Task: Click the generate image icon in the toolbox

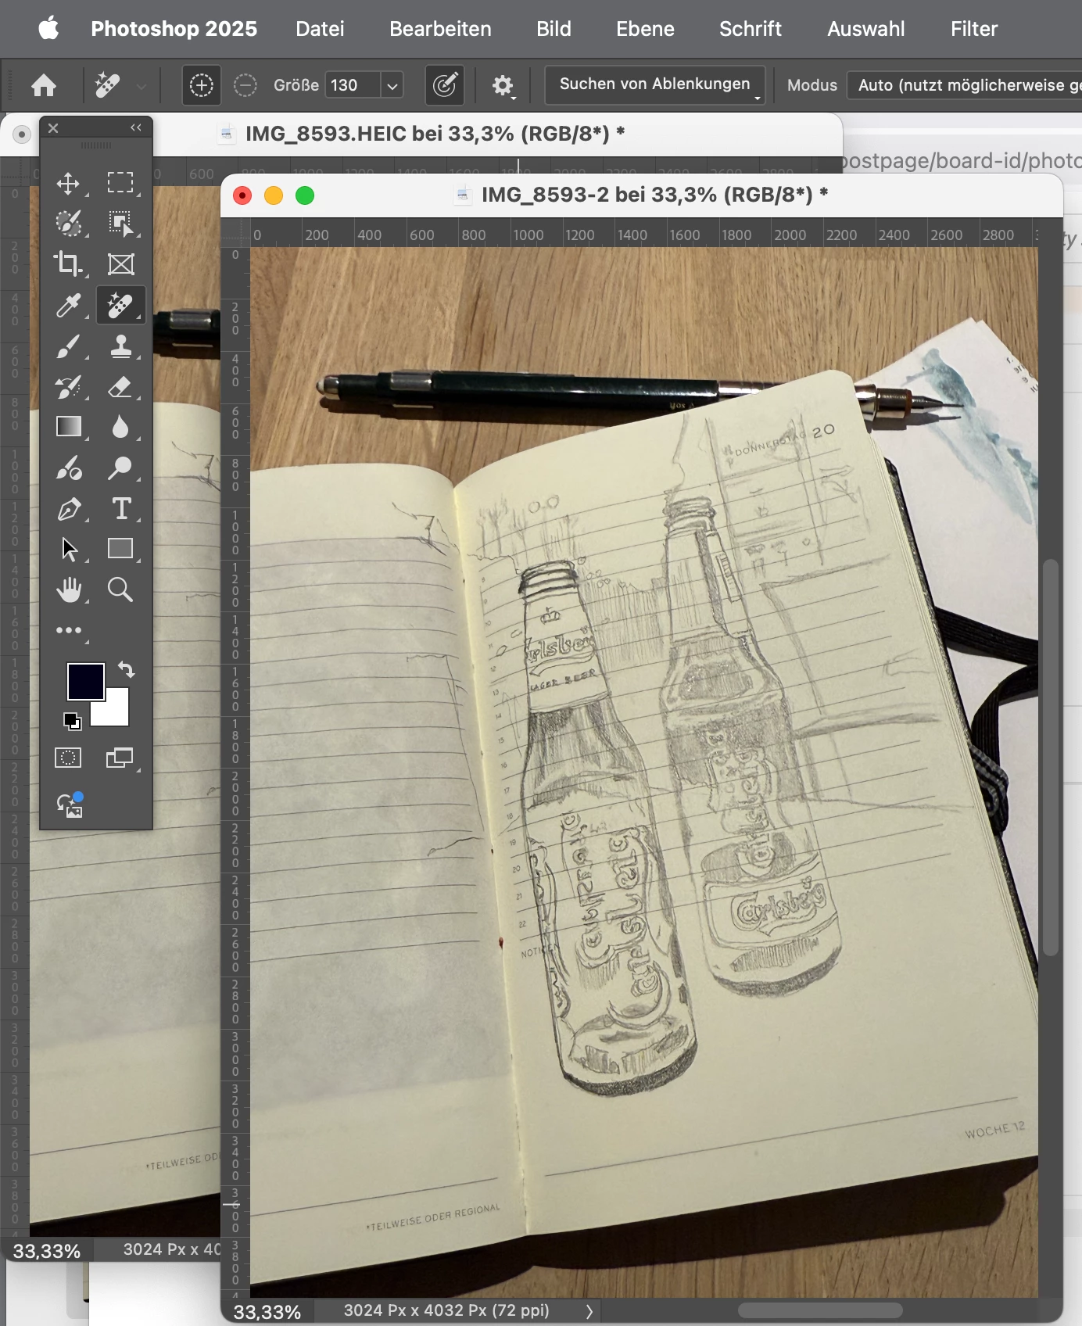Action: pos(69,805)
